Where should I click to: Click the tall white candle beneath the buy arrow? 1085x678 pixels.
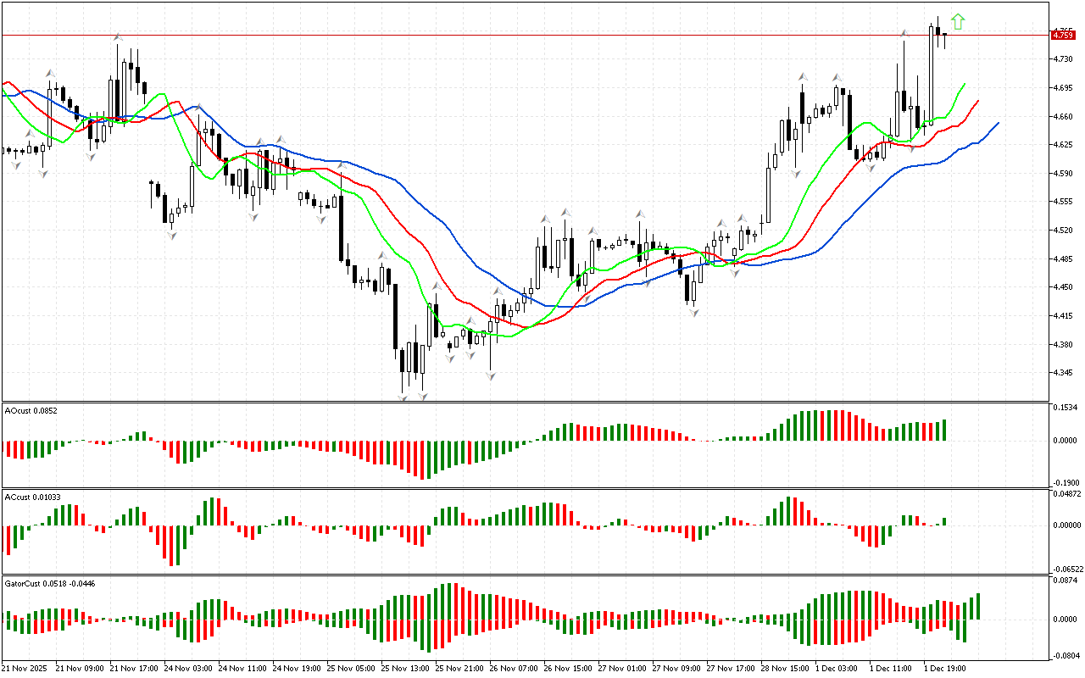pyautogui.click(x=931, y=75)
